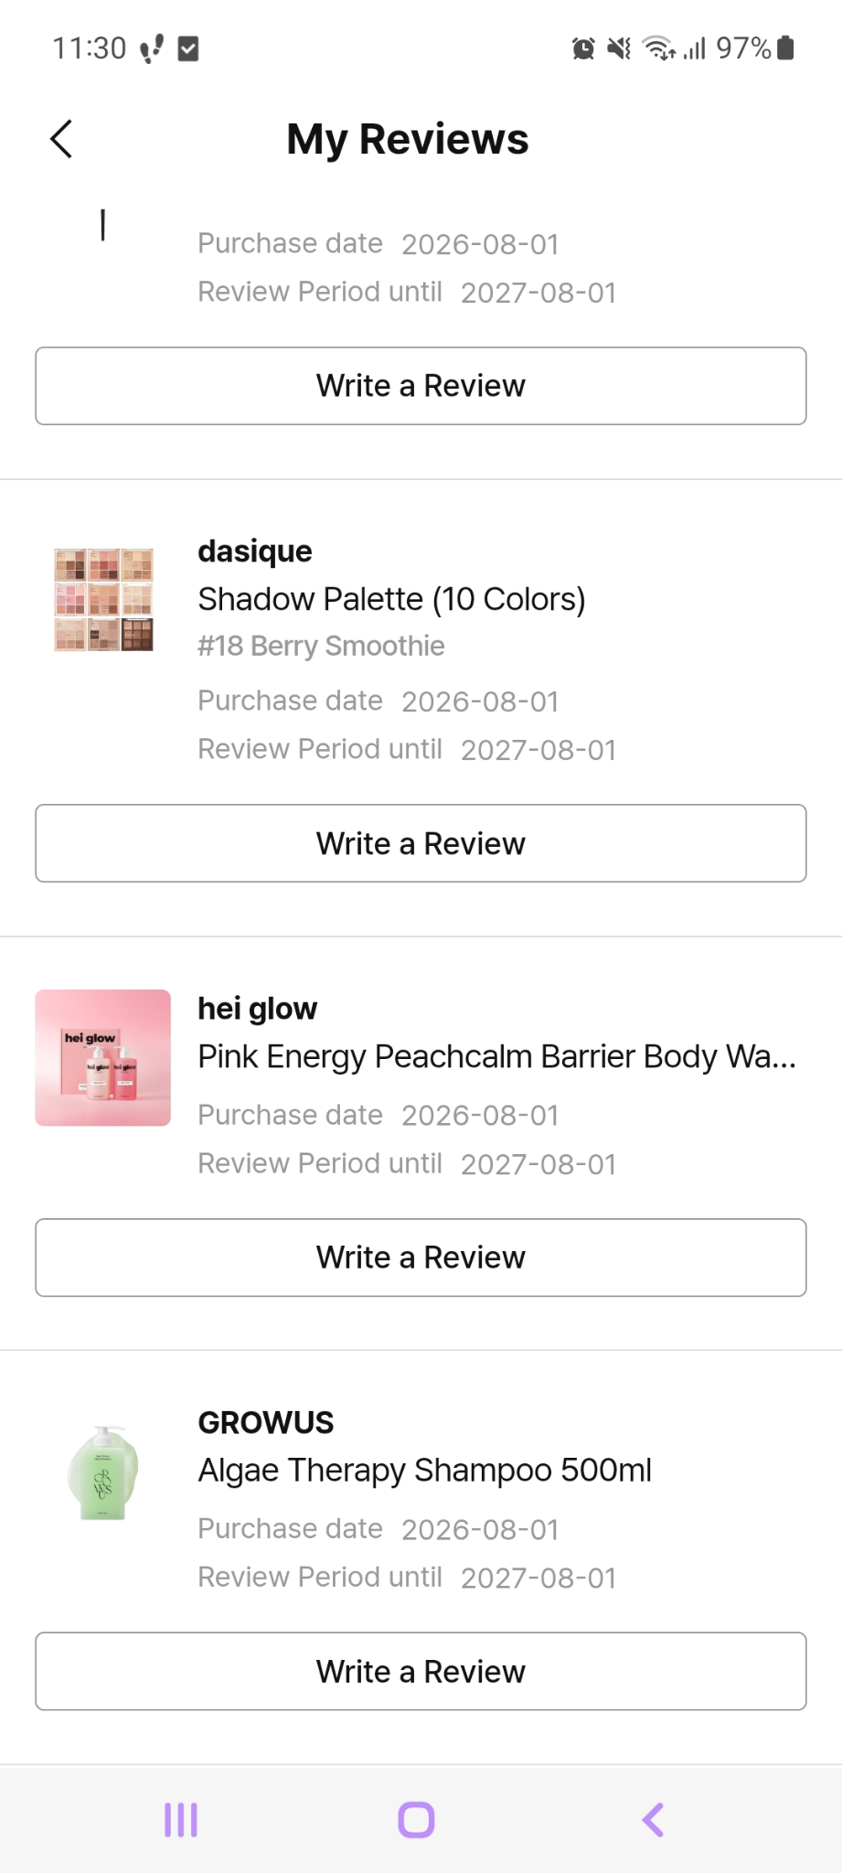Open Android recent apps button

coord(181,1820)
